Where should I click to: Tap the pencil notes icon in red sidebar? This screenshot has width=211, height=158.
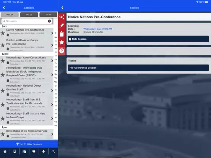point(62,26)
